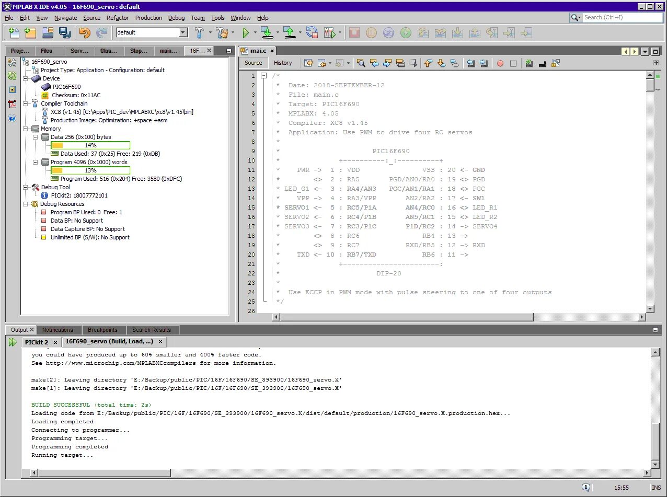This screenshot has width=667, height=497.
Task: Collapse the Debug Resources node
Action: [26, 204]
